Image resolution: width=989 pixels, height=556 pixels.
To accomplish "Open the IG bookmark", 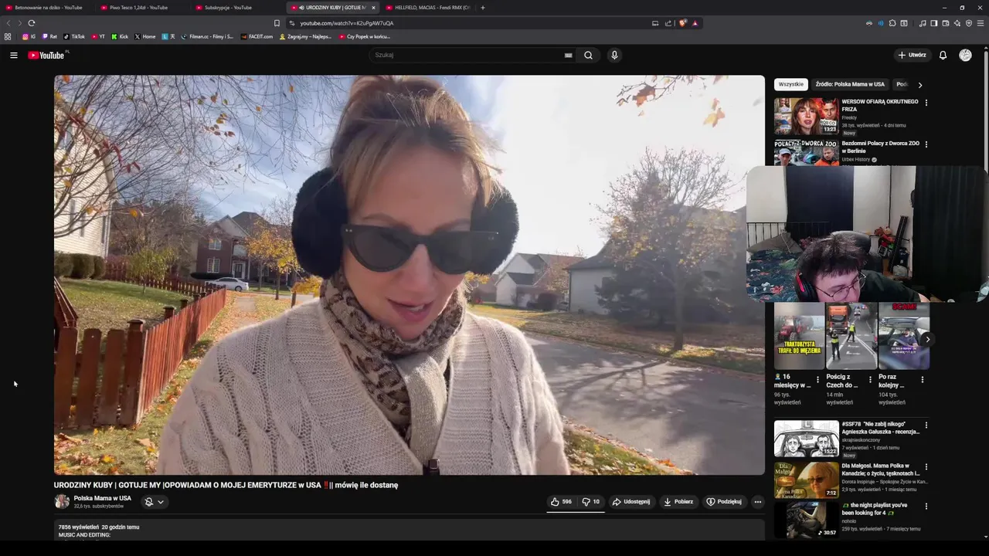I will 29,36.
